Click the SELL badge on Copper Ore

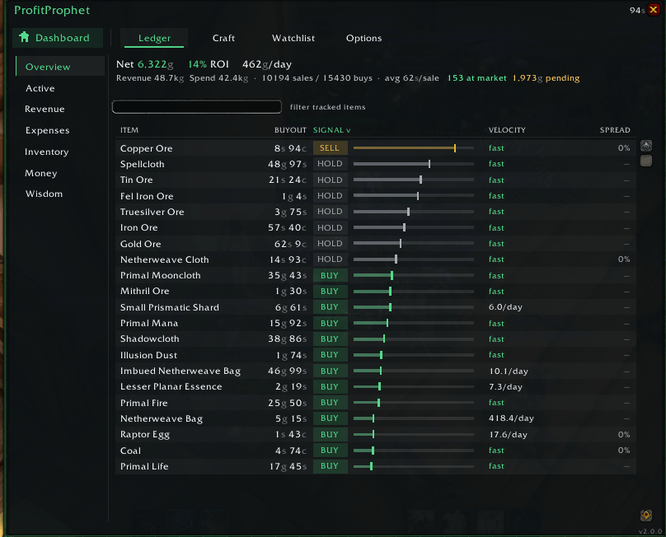pyautogui.click(x=330, y=147)
